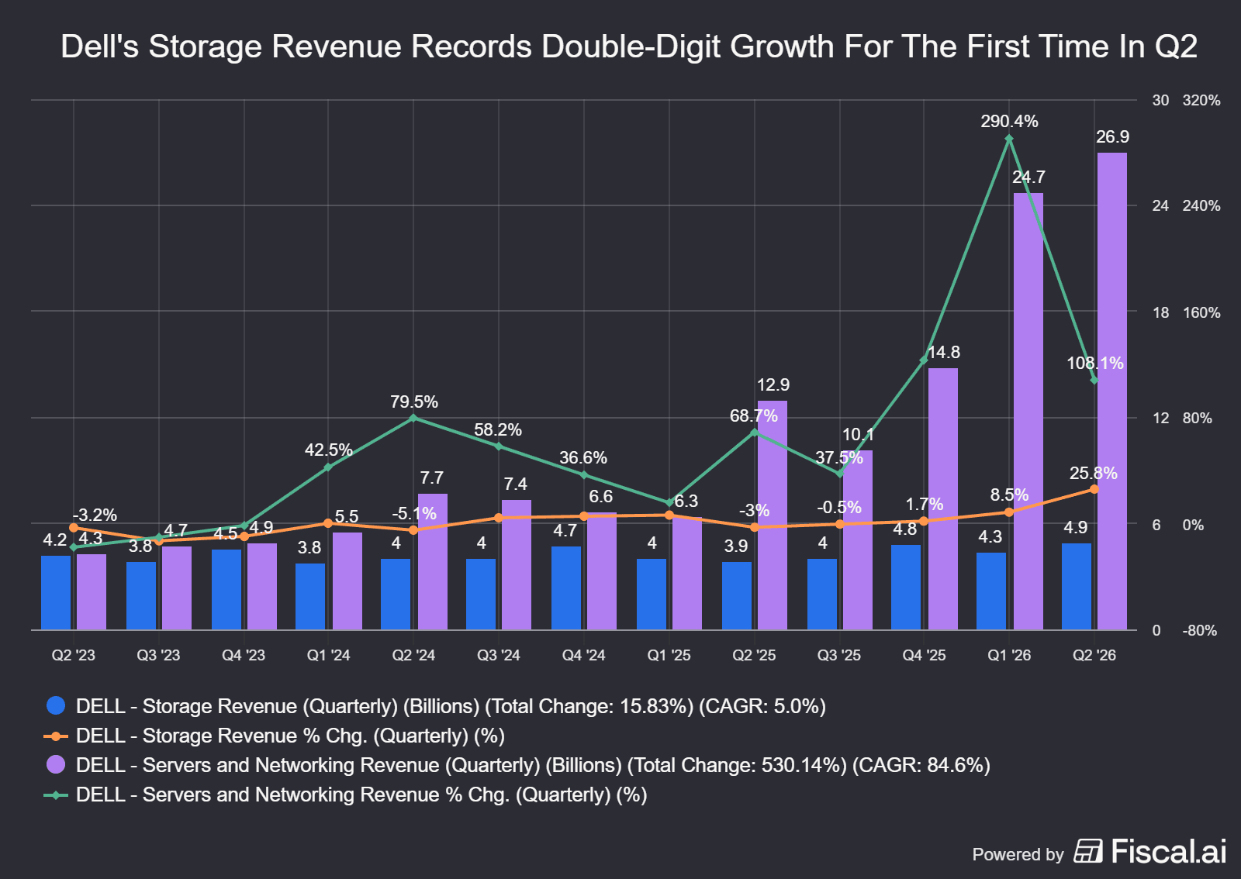Click the Q3 '23 x-axis label
The image size is (1241, 879).
coord(158,655)
